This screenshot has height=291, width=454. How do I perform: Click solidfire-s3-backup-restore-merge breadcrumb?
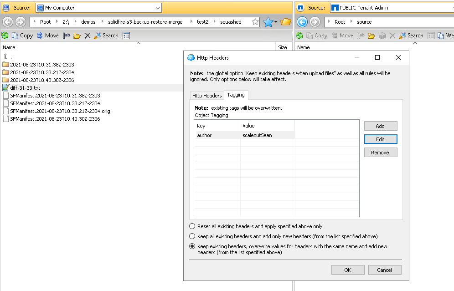pyautogui.click(x=145, y=22)
